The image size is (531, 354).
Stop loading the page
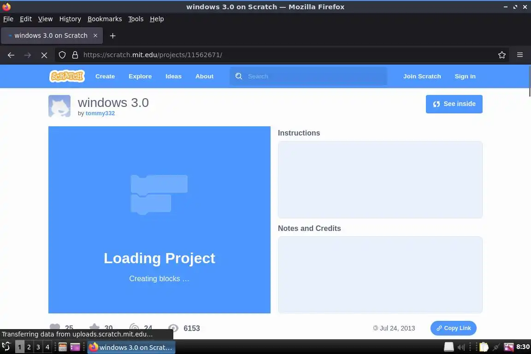coord(44,55)
